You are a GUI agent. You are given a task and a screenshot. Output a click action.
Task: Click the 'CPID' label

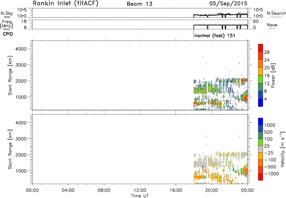pyautogui.click(x=8, y=34)
